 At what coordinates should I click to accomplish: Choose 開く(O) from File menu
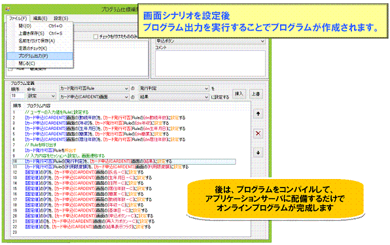coord(40,26)
